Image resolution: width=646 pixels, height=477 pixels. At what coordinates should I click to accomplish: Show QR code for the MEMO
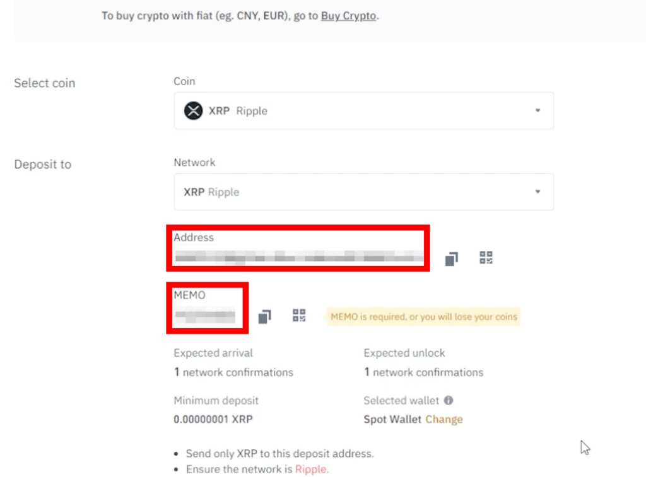[x=299, y=316]
